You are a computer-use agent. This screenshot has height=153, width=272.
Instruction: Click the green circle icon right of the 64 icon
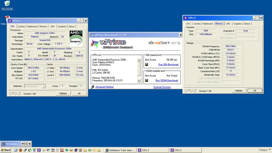[67, 150]
